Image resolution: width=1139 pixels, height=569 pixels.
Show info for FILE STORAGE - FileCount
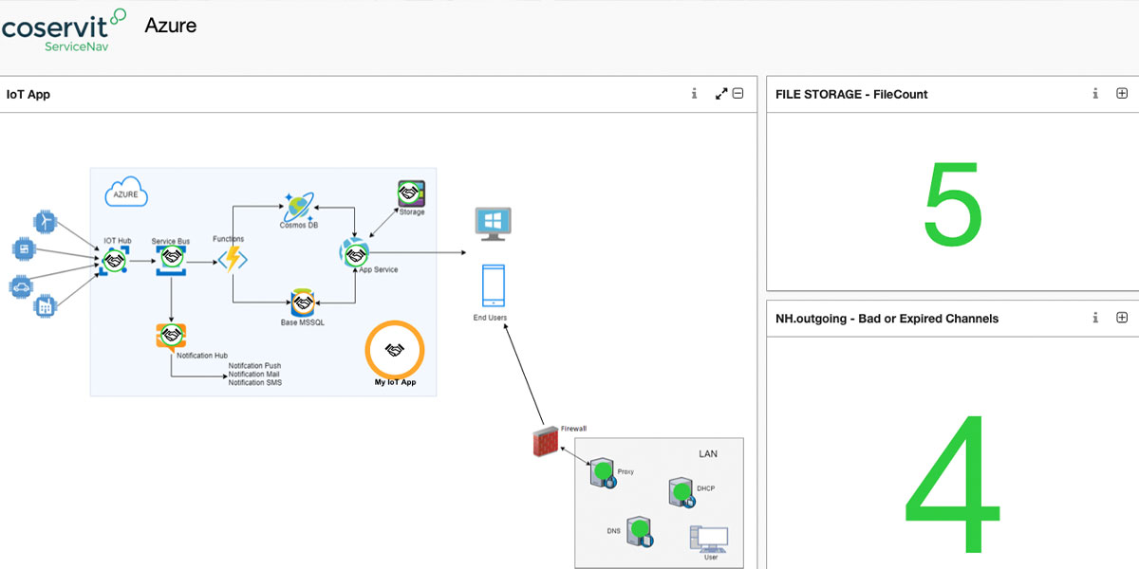(x=1095, y=94)
